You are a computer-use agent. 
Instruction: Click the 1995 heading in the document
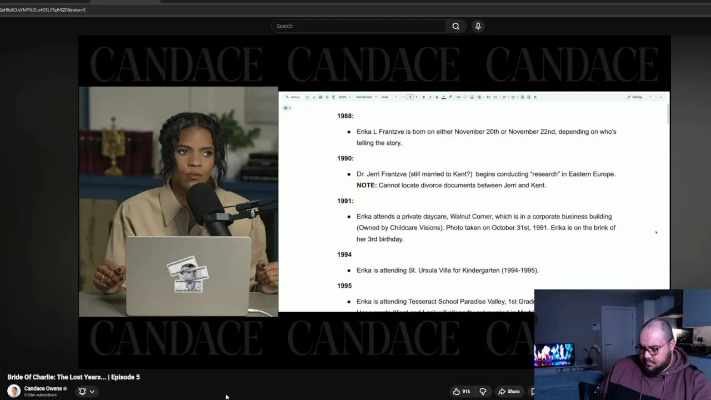(344, 286)
